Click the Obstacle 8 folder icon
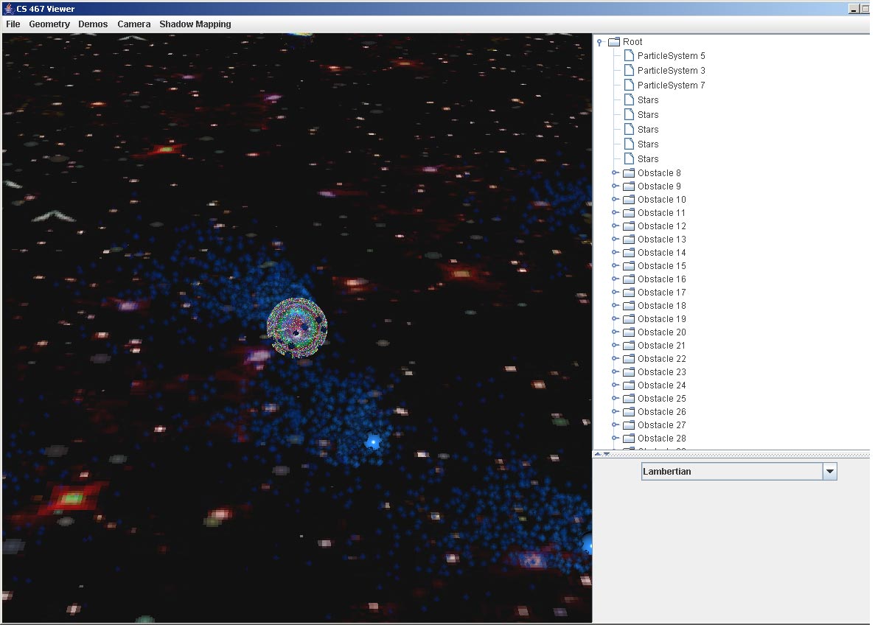The width and height of the screenshot is (889, 625). pyautogui.click(x=629, y=173)
